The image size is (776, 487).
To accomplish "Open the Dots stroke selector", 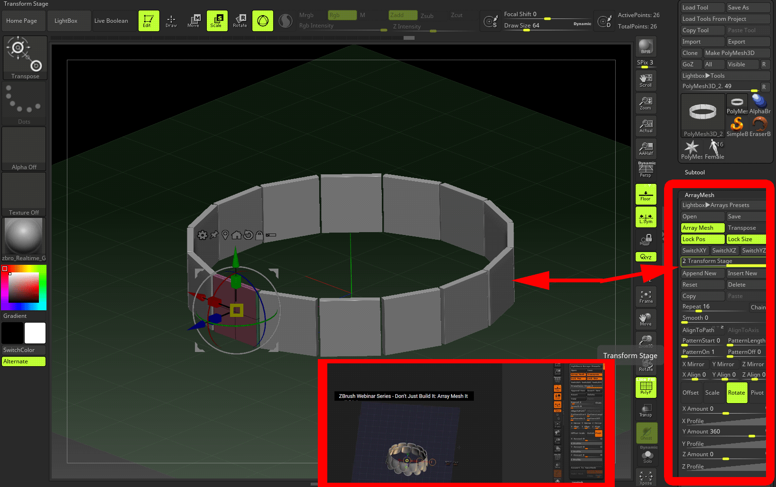I will click(x=24, y=103).
